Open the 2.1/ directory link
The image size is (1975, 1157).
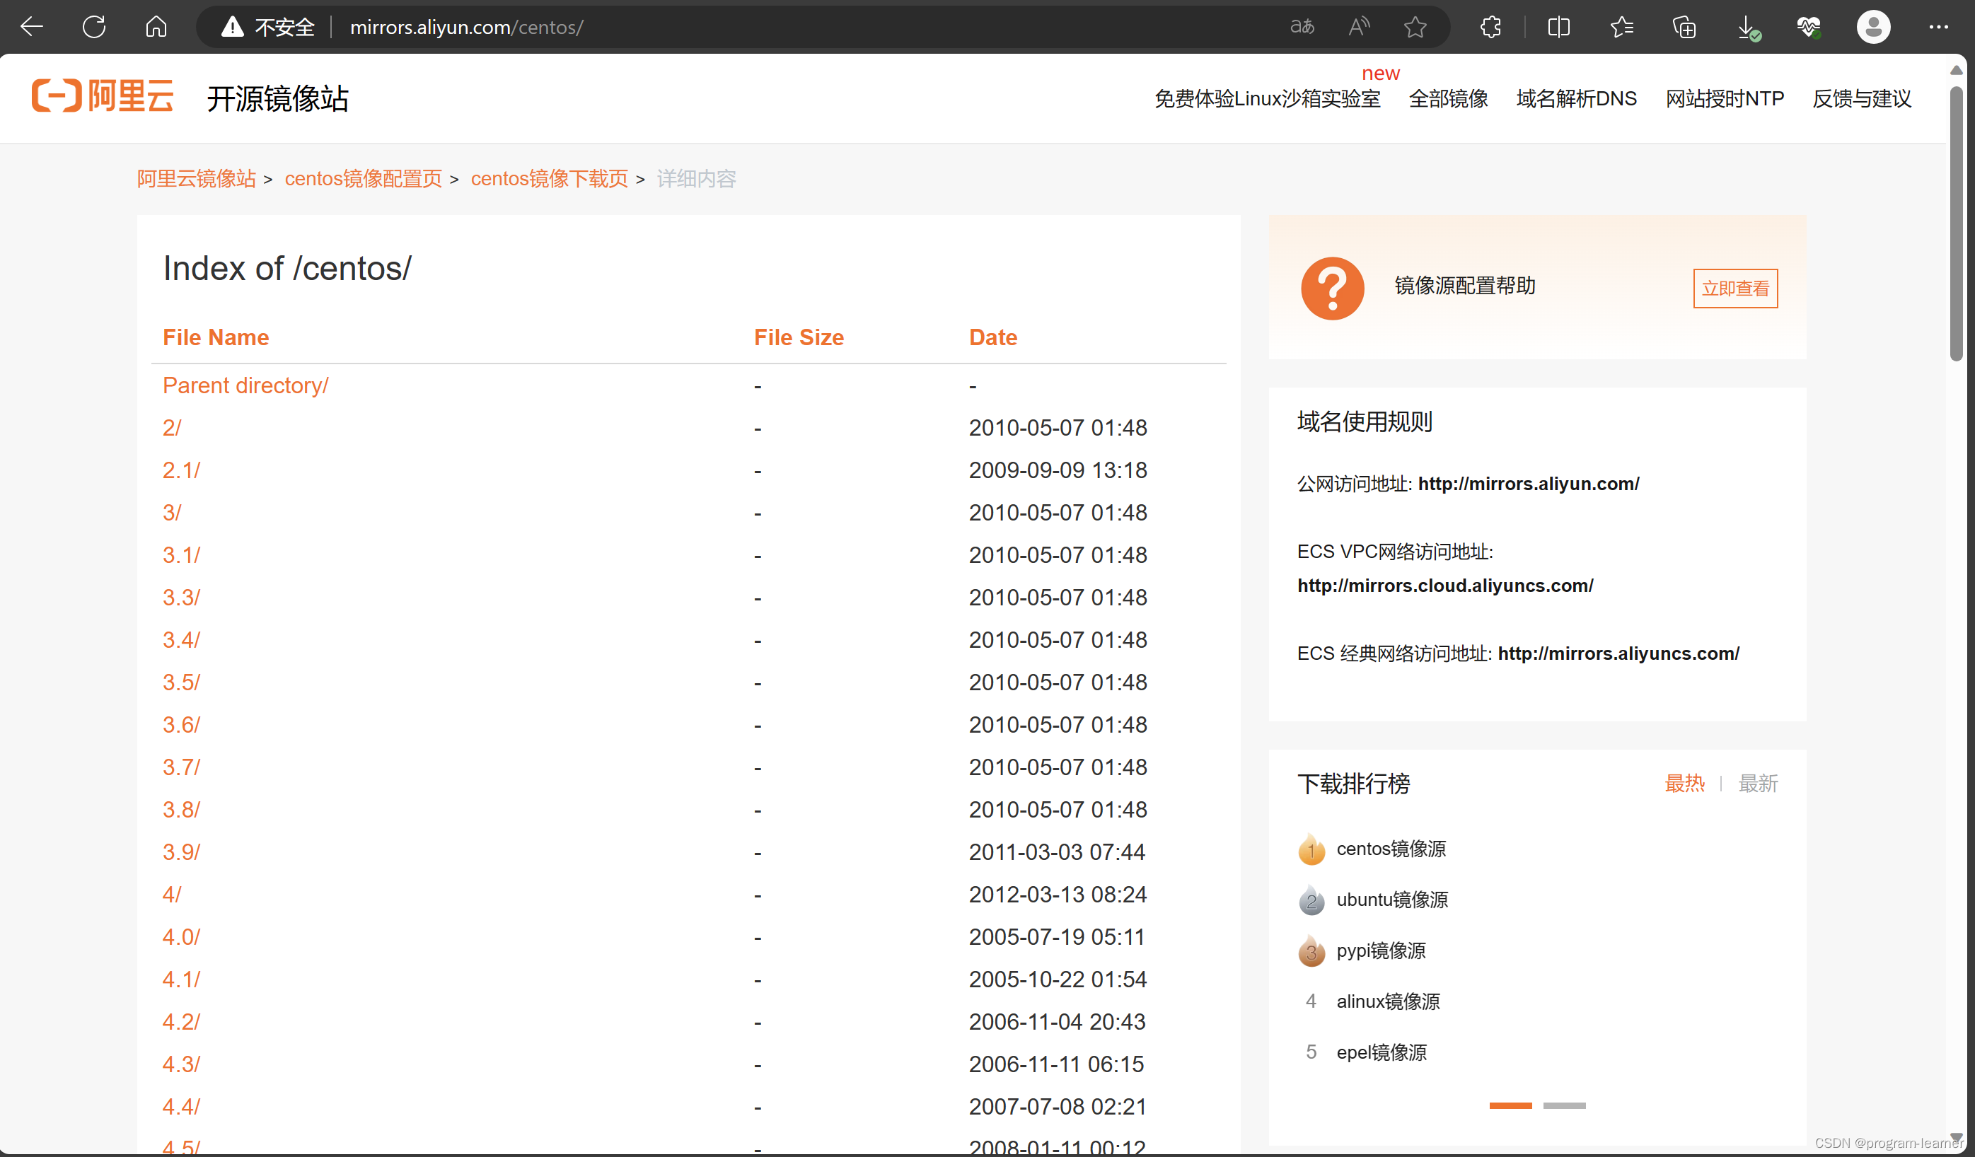click(x=181, y=470)
